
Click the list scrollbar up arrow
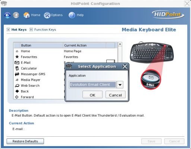pyautogui.click(x=120, y=44)
